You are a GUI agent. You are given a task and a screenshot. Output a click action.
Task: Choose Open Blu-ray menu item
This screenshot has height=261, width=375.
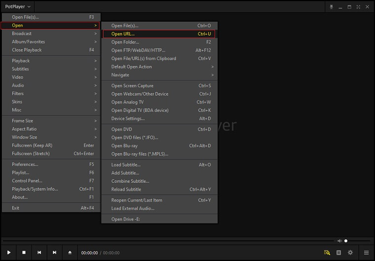coord(159,146)
